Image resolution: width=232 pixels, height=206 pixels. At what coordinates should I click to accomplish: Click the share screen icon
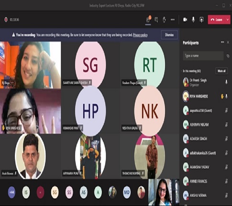pos(201,20)
